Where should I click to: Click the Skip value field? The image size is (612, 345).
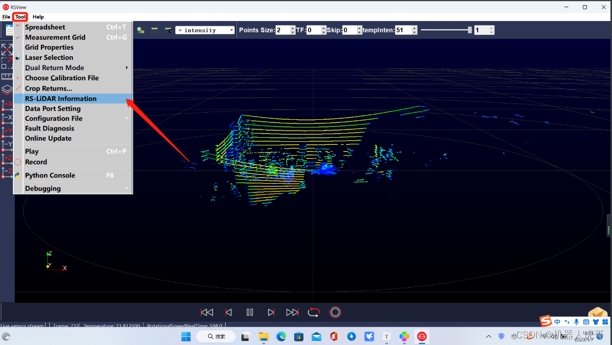point(350,30)
